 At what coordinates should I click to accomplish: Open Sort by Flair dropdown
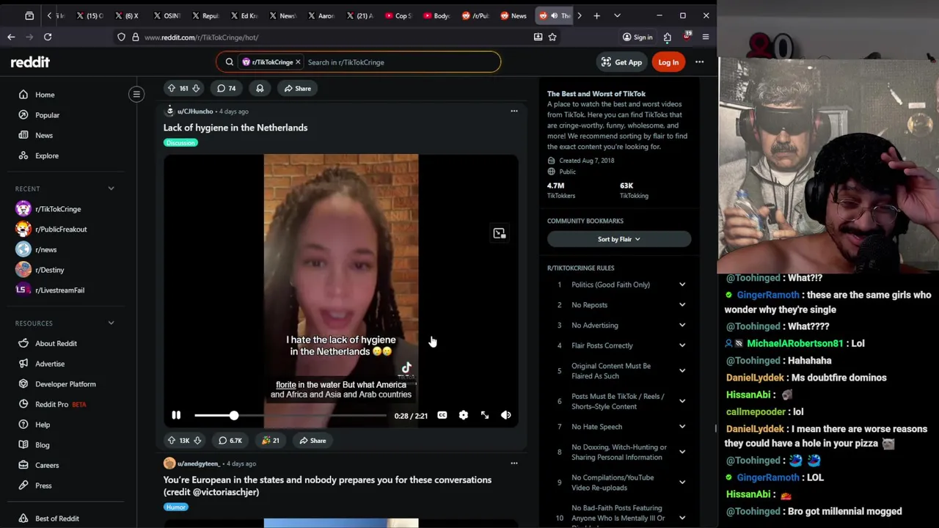618,239
